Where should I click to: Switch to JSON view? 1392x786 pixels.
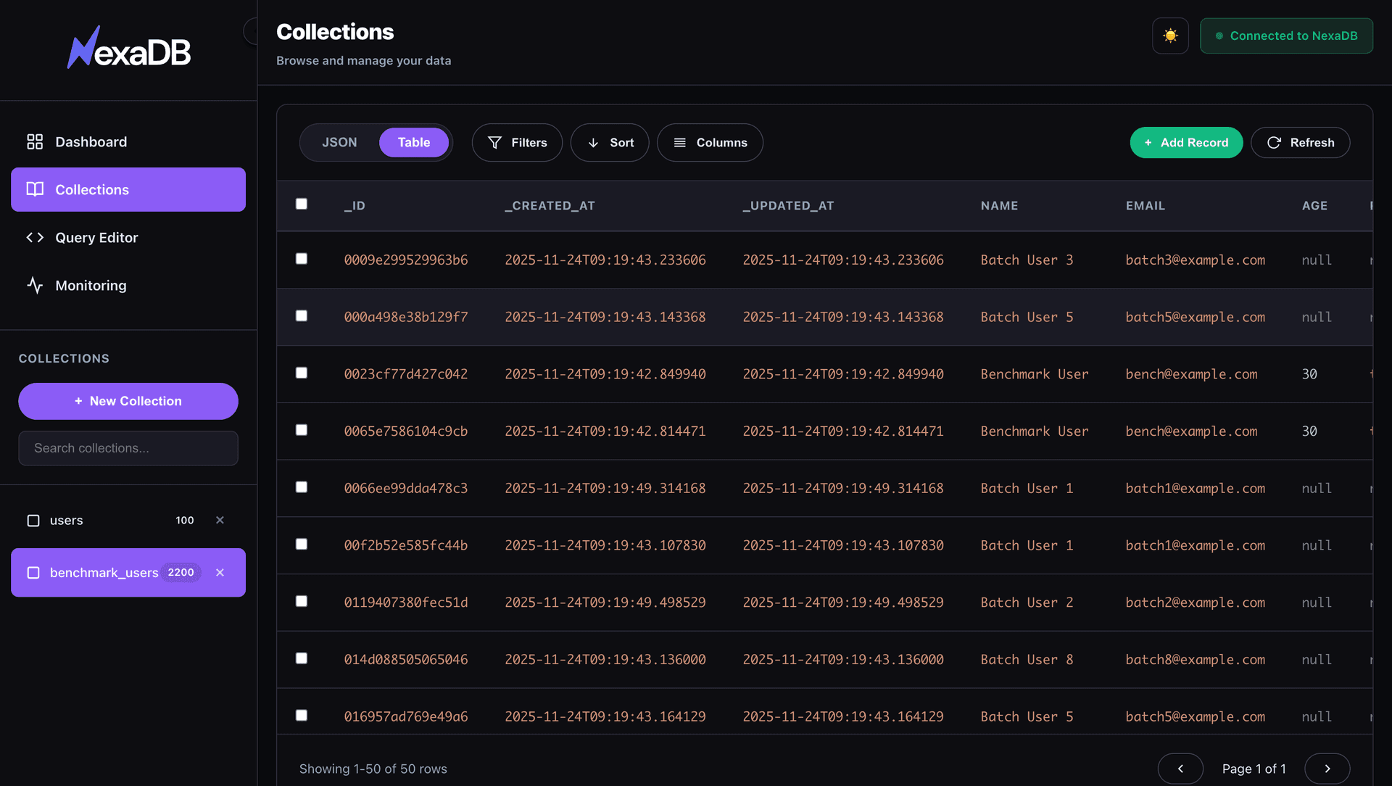coord(339,142)
